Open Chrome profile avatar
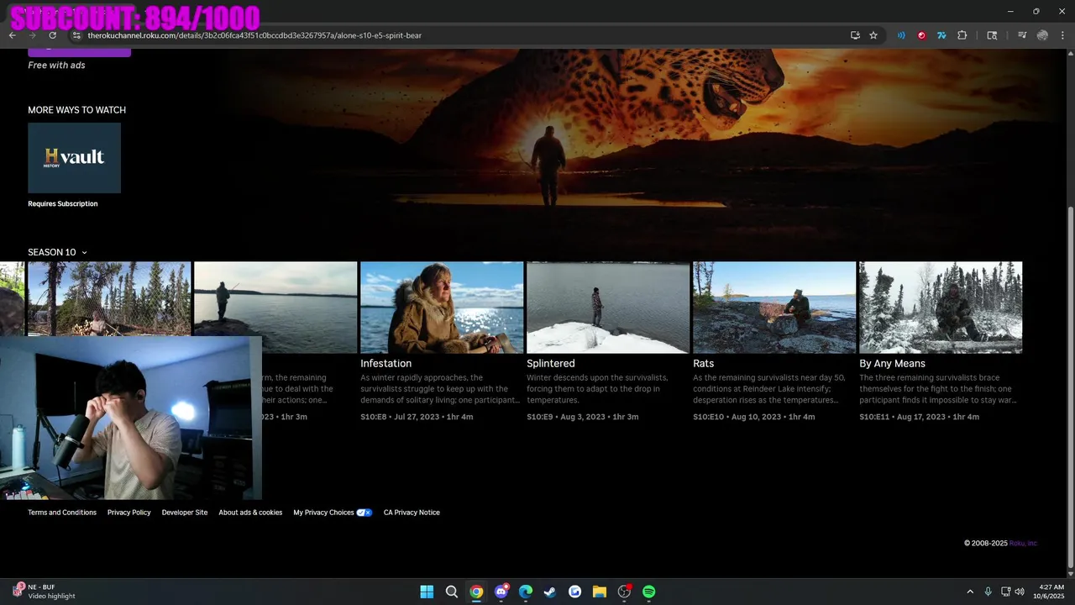Viewport: 1075px width, 605px height. click(x=1043, y=35)
